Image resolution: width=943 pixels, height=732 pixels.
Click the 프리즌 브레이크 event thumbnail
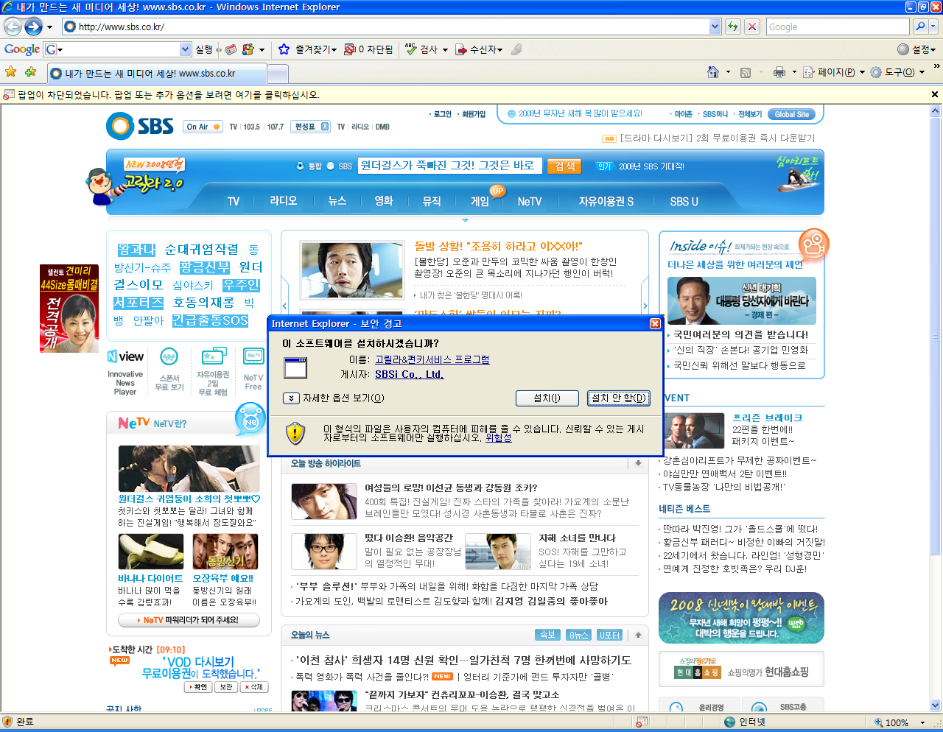coord(694,431)
